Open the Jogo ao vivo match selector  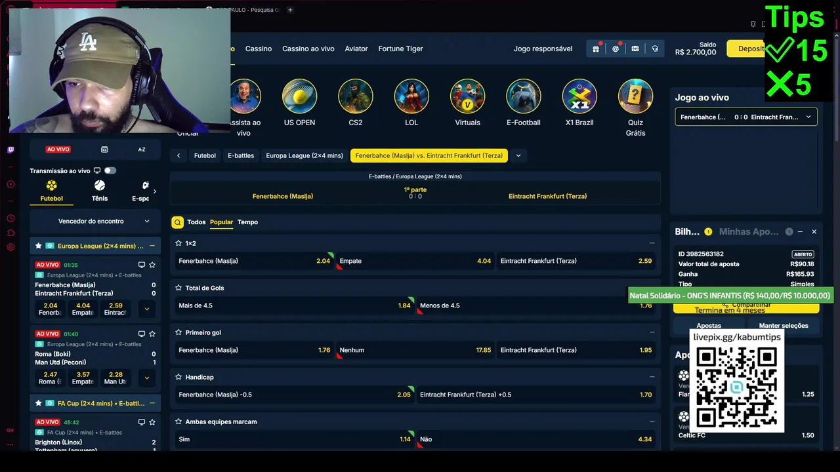pos(746,117)
